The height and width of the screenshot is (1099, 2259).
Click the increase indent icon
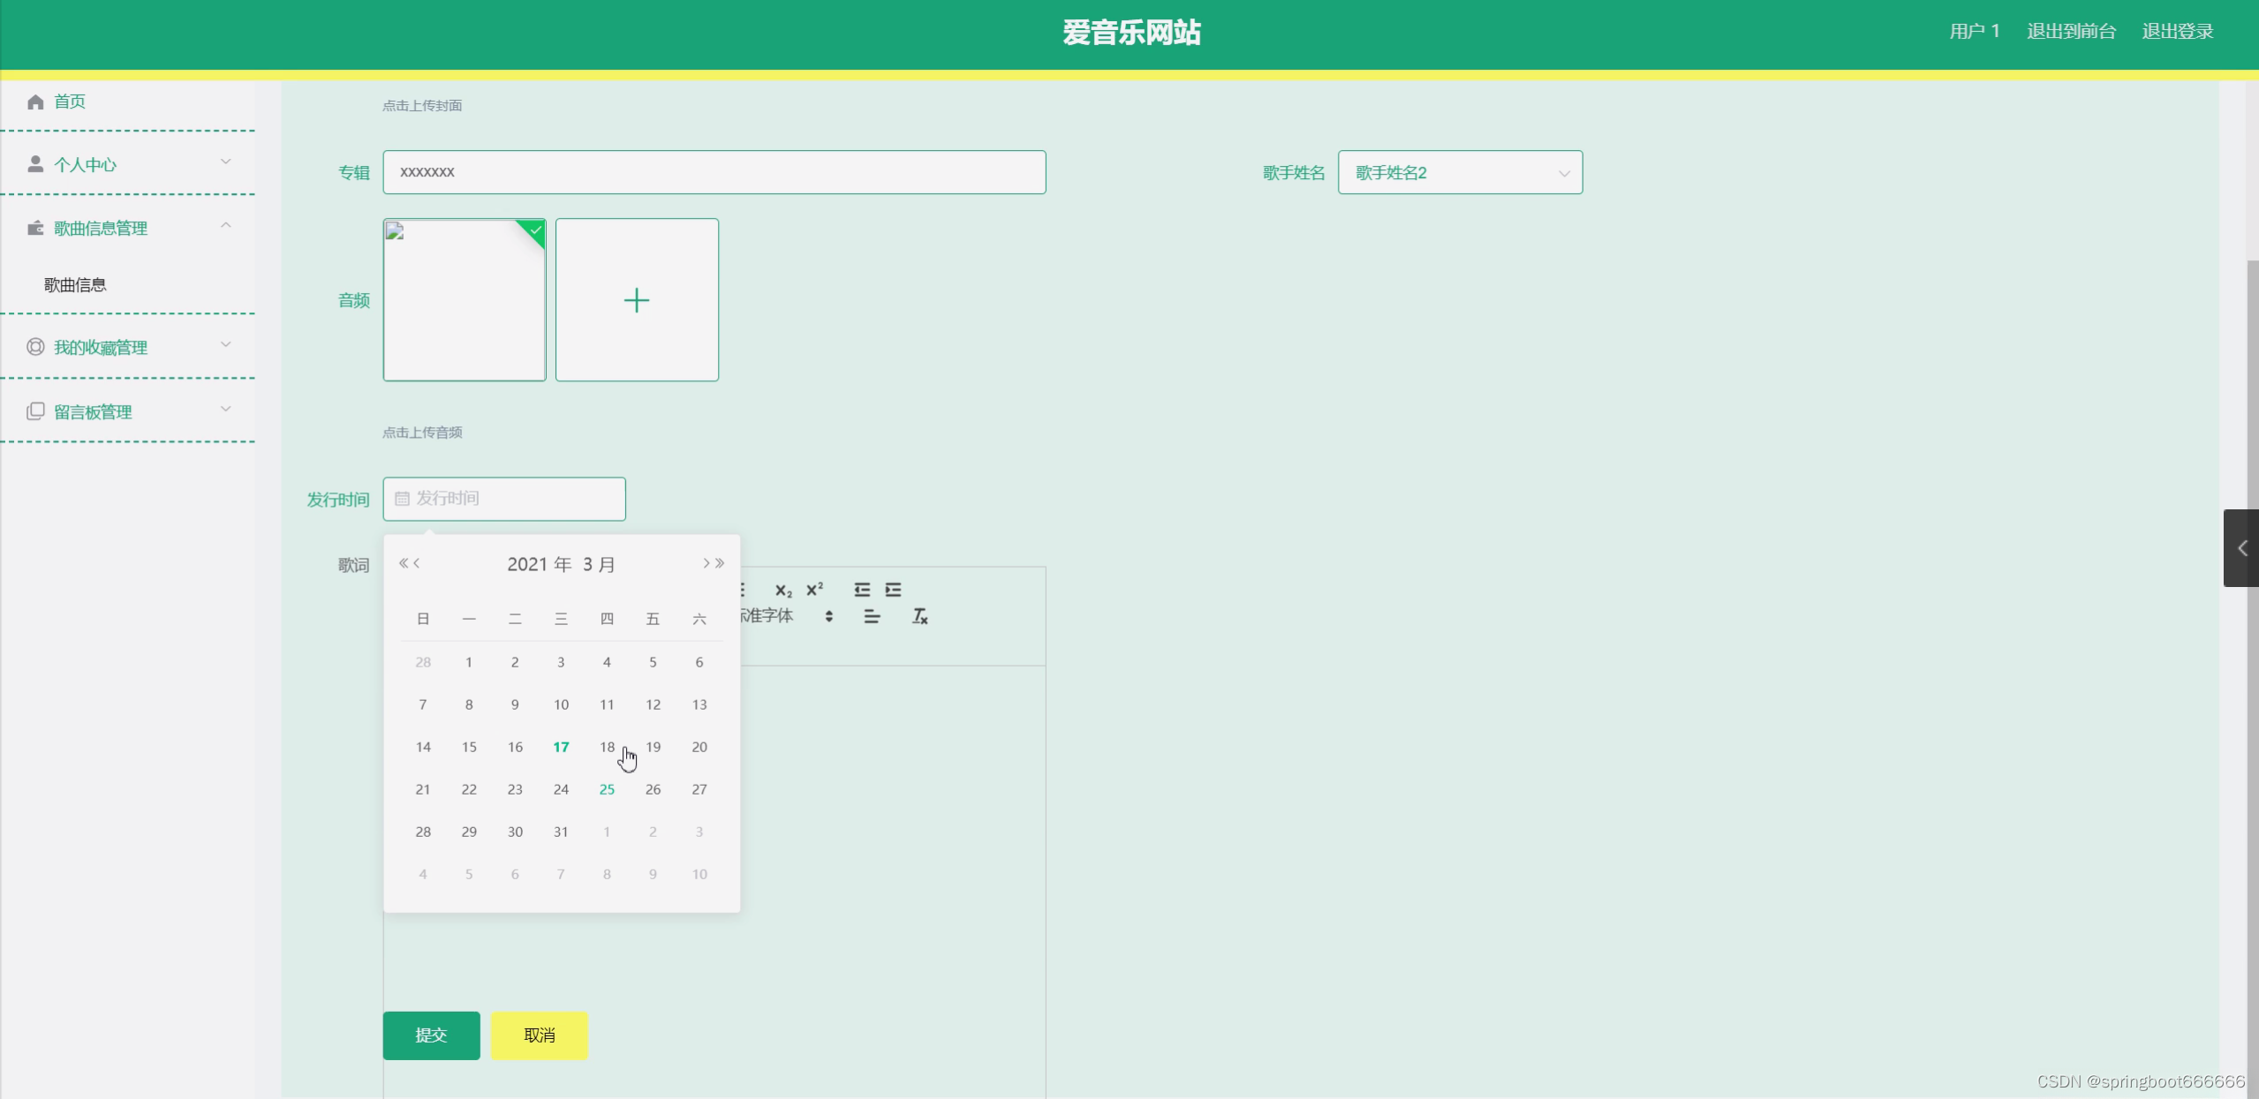893,590
